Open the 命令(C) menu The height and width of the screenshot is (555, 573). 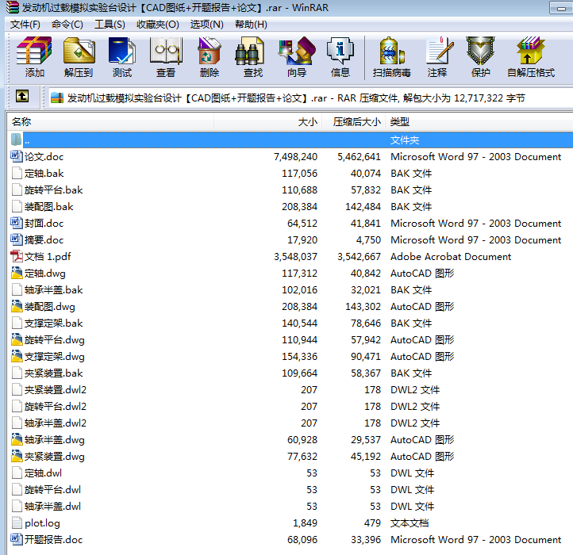tap(67, 25)
